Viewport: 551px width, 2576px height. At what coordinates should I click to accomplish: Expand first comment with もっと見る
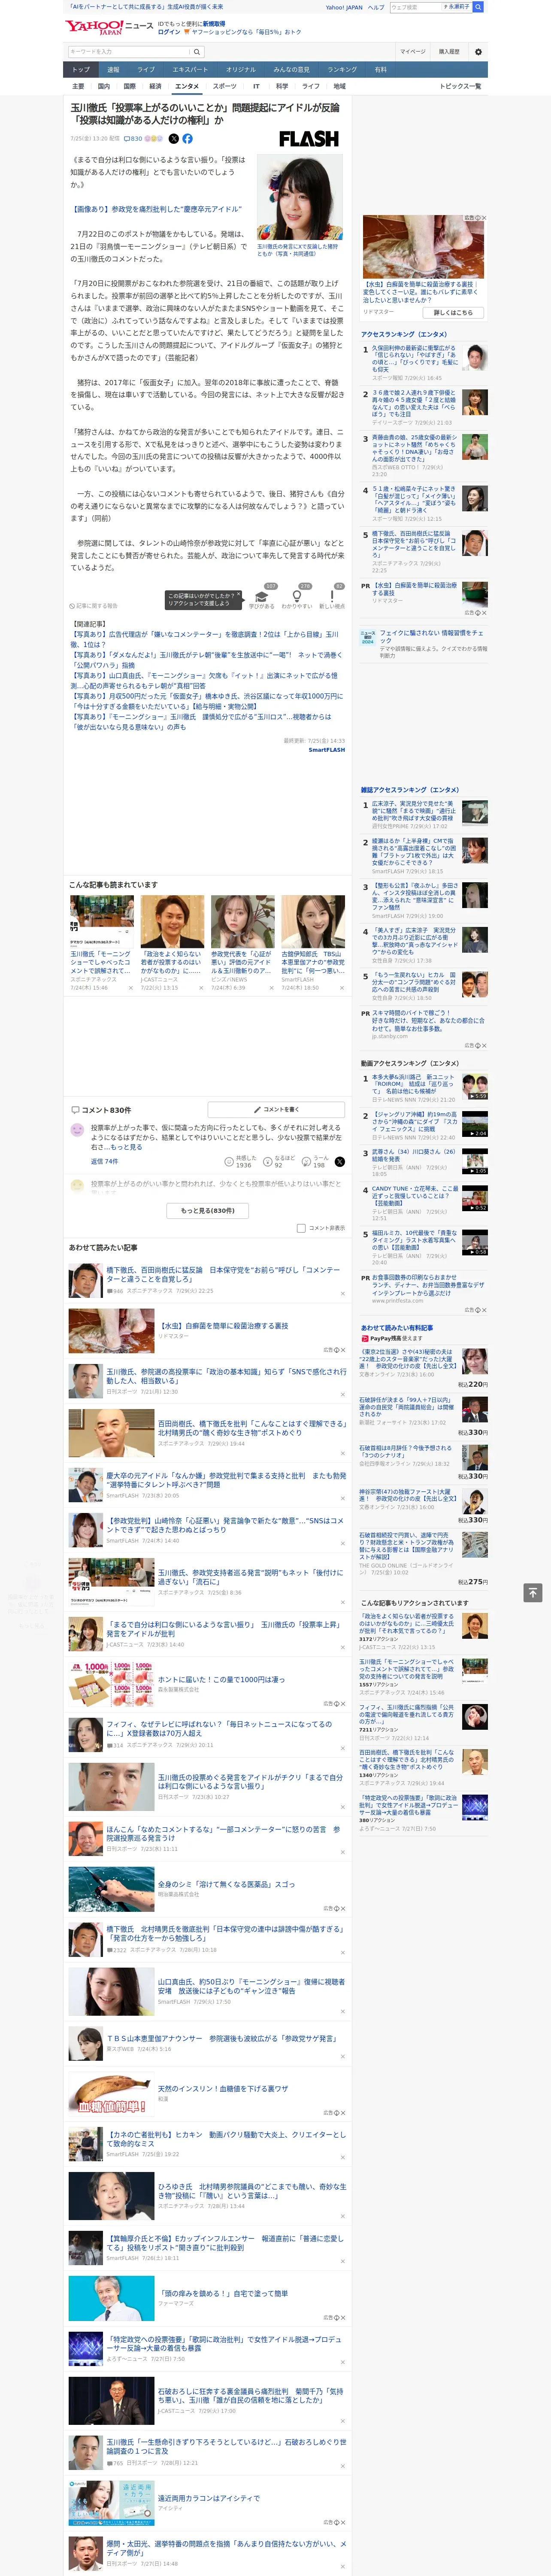pyautogui.click(x=127, y=1147)
